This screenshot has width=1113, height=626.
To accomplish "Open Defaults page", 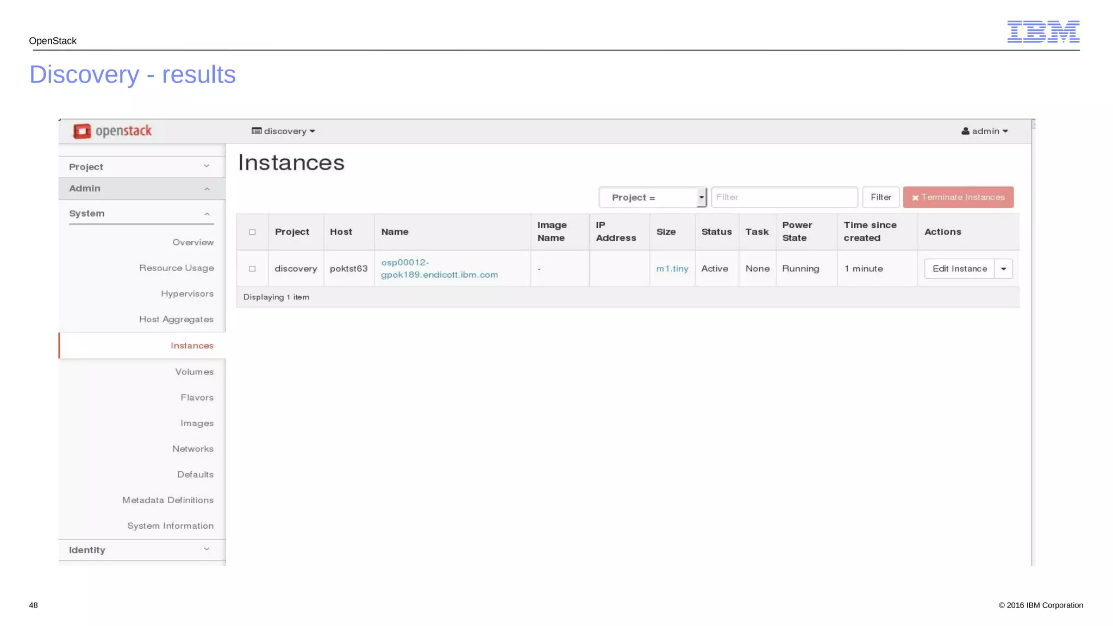I will pos(196,474).
